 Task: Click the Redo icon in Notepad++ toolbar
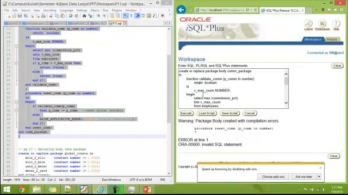[77, 16]
